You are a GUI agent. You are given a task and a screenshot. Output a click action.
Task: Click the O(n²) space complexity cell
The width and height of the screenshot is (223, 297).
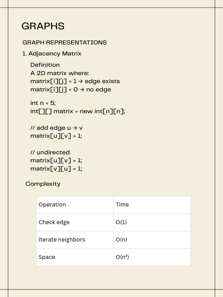coord(152,257)
